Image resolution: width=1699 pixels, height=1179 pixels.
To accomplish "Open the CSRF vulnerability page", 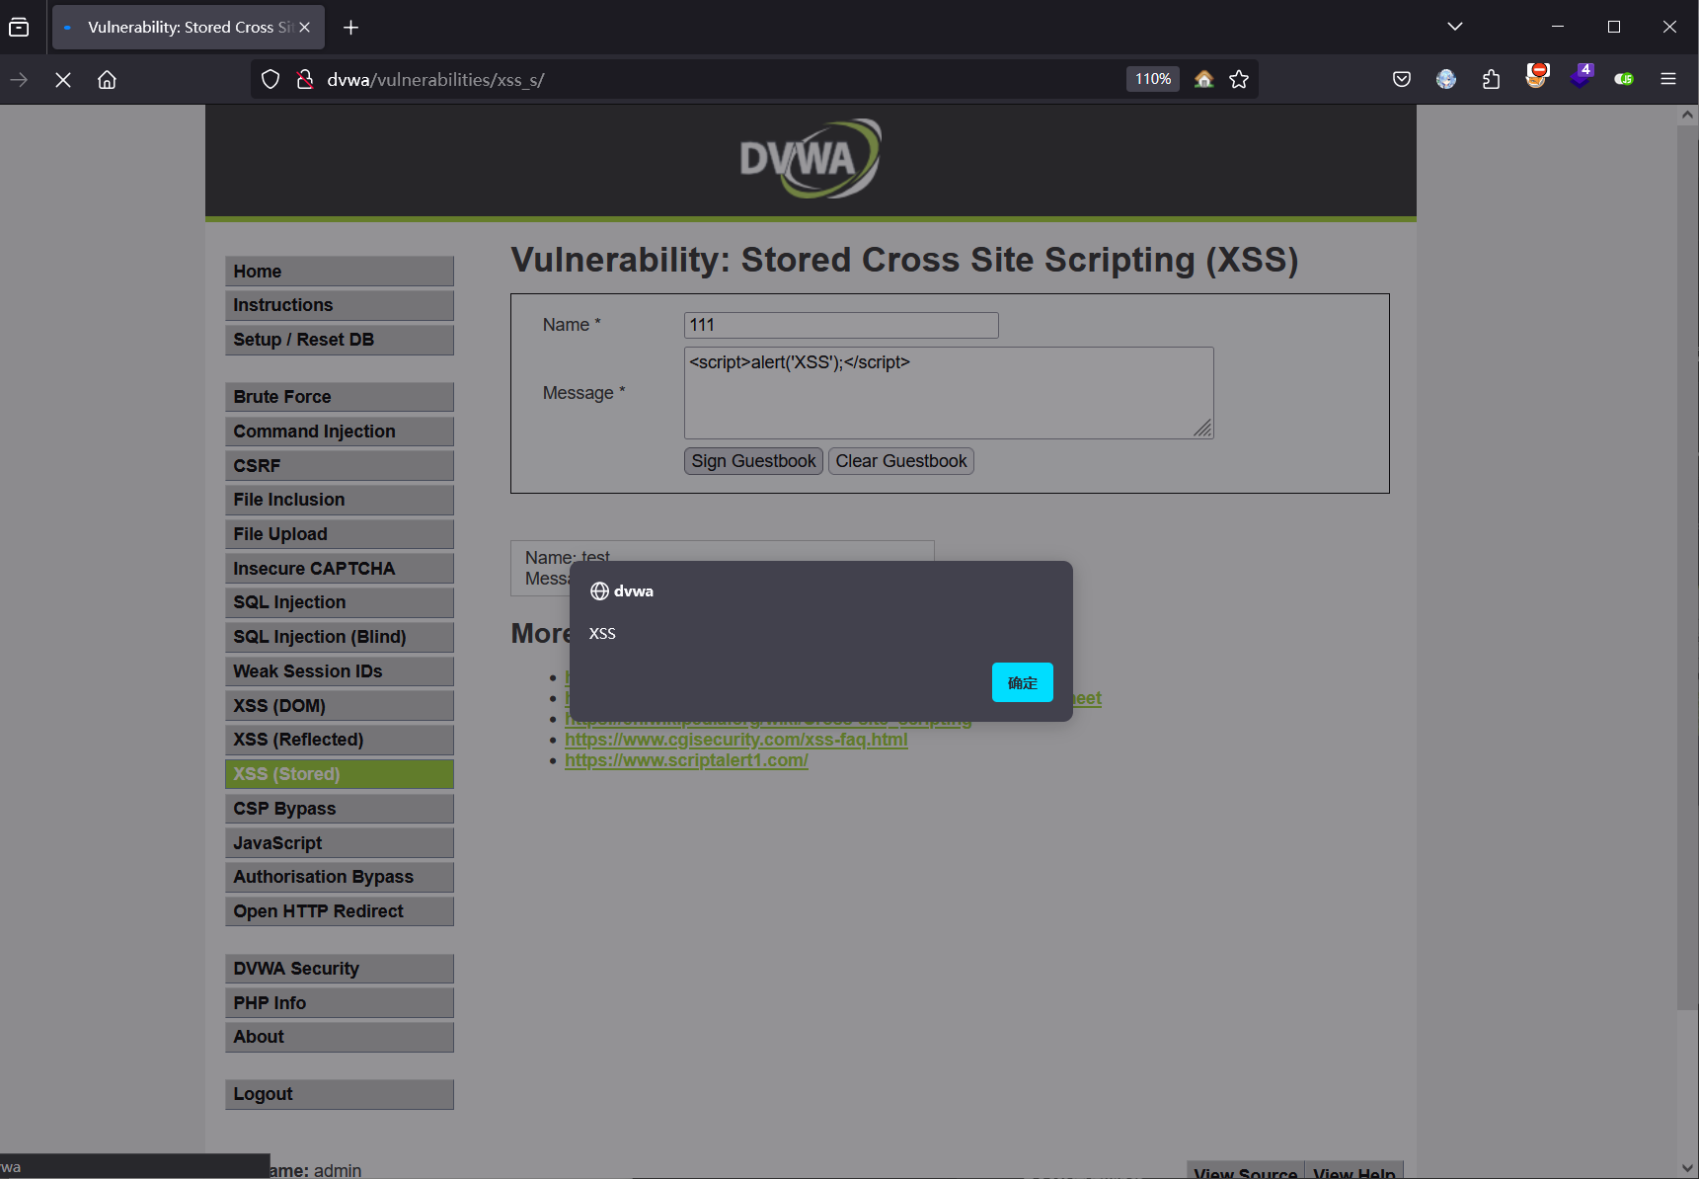I will click(340, 465).
